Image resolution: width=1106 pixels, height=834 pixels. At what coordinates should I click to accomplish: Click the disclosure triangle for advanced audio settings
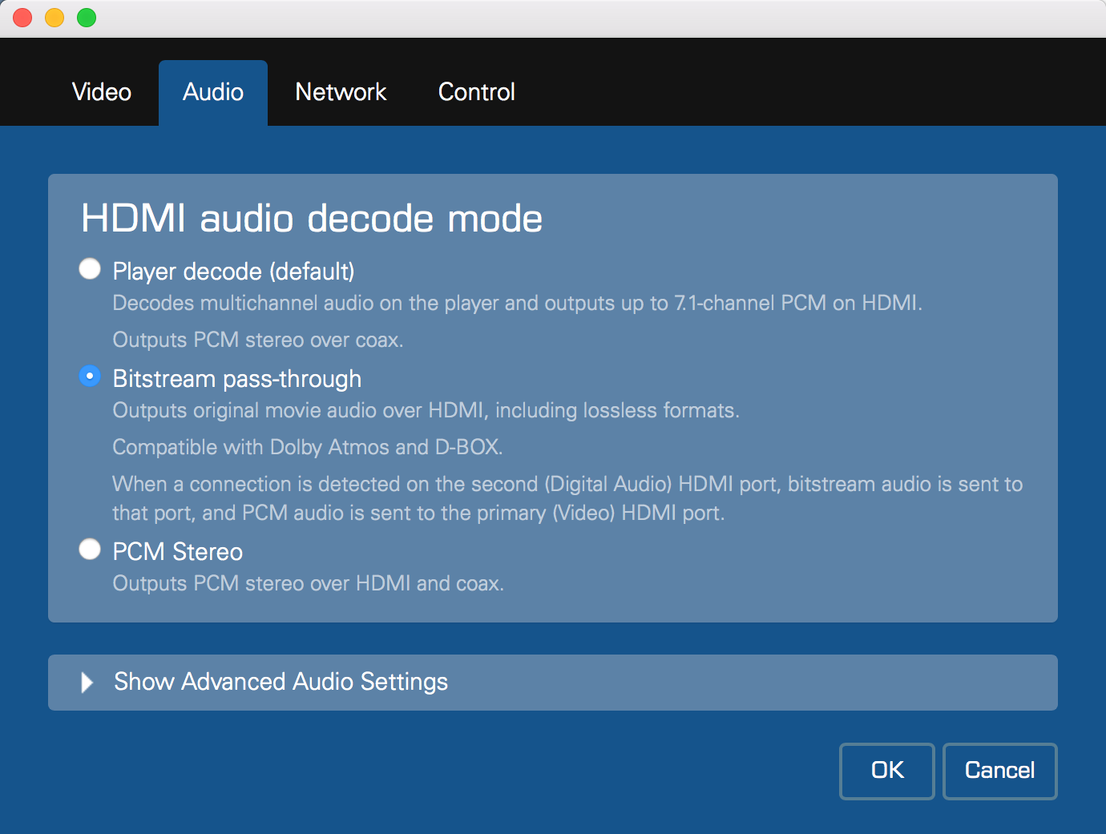pyautogui.click(x=87, y=683)
